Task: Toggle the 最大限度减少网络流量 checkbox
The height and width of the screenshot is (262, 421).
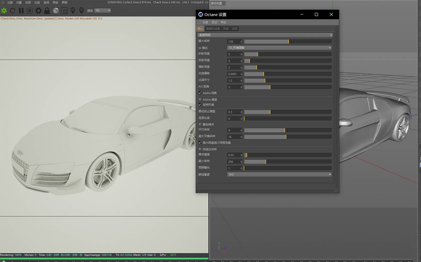Action: pos(200,143)
